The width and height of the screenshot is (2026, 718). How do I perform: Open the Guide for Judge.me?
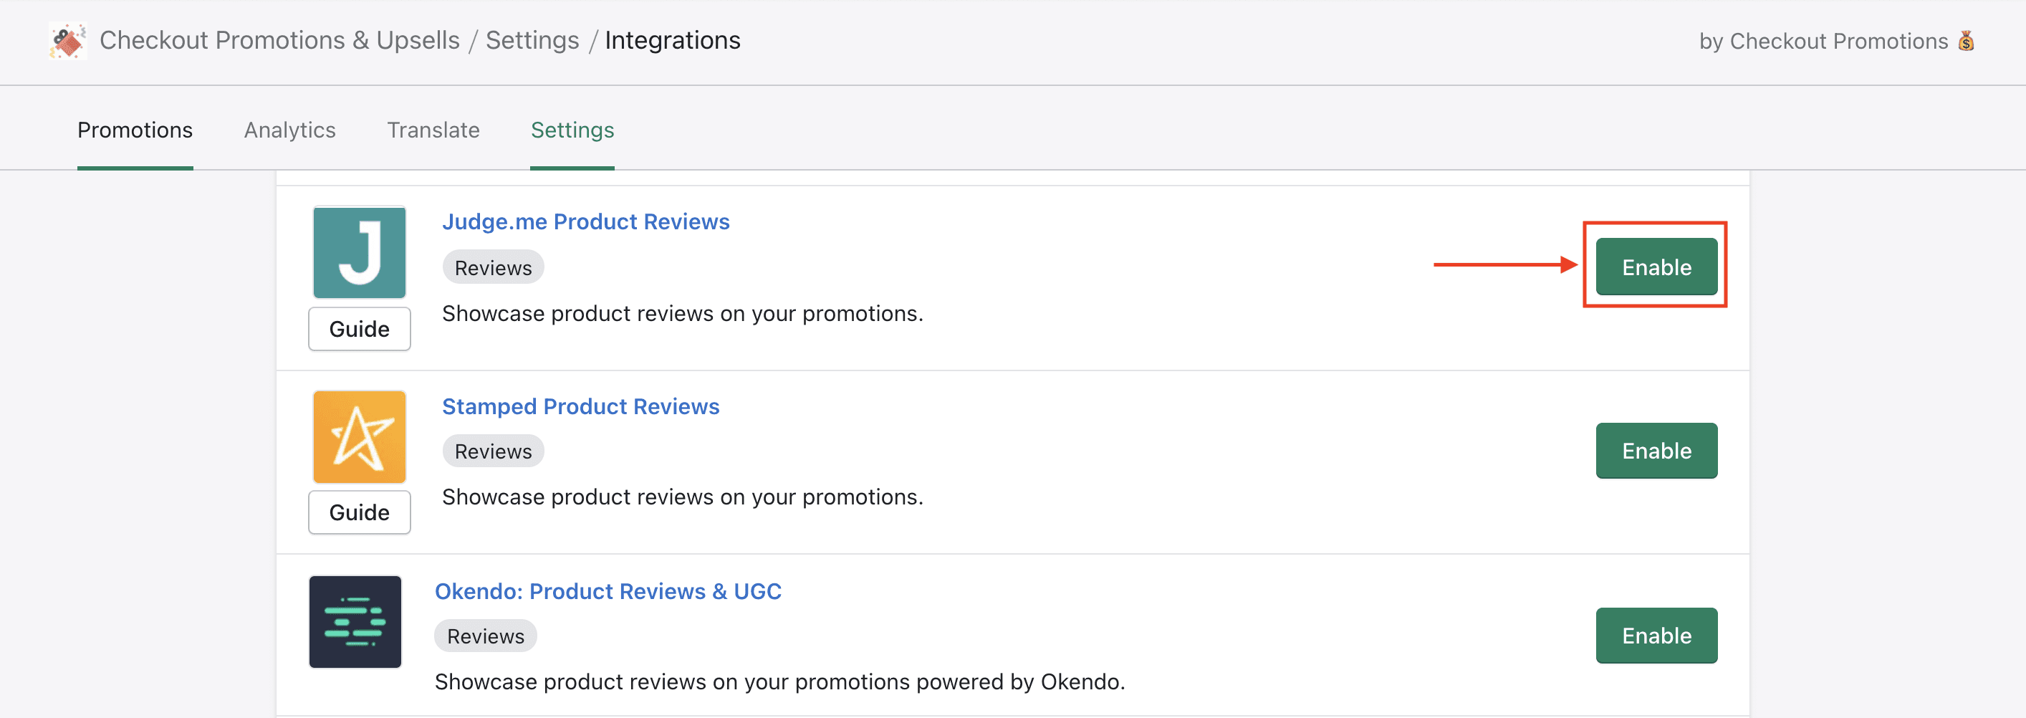[359, 329]
